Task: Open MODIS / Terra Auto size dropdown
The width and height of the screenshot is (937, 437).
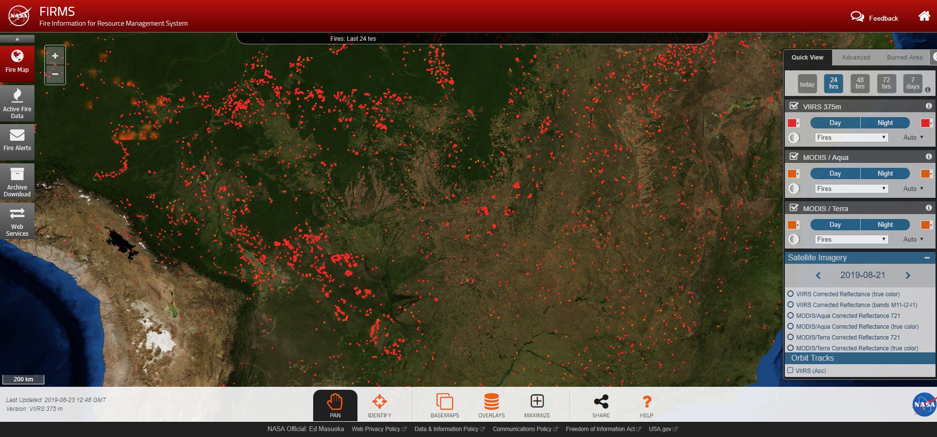Action: (x=913, y=239)
